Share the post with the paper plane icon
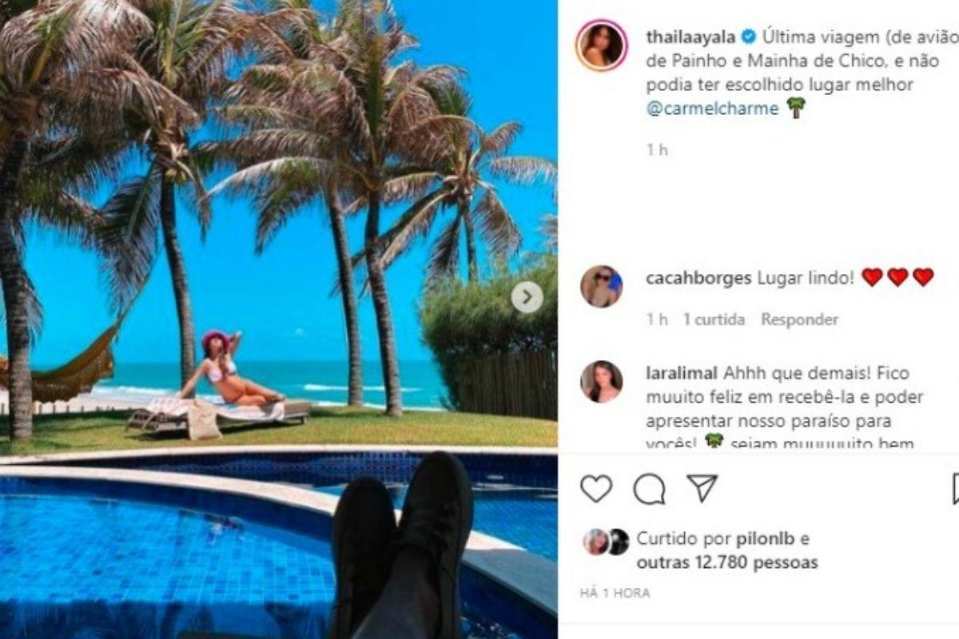This screenshot has width=959, height=639. pyautogui.click(x=702, y=487)
